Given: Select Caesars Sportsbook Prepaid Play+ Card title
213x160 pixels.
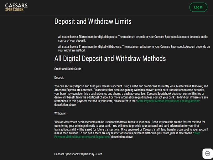Looking at the screenshot, I should coord(78,154).
